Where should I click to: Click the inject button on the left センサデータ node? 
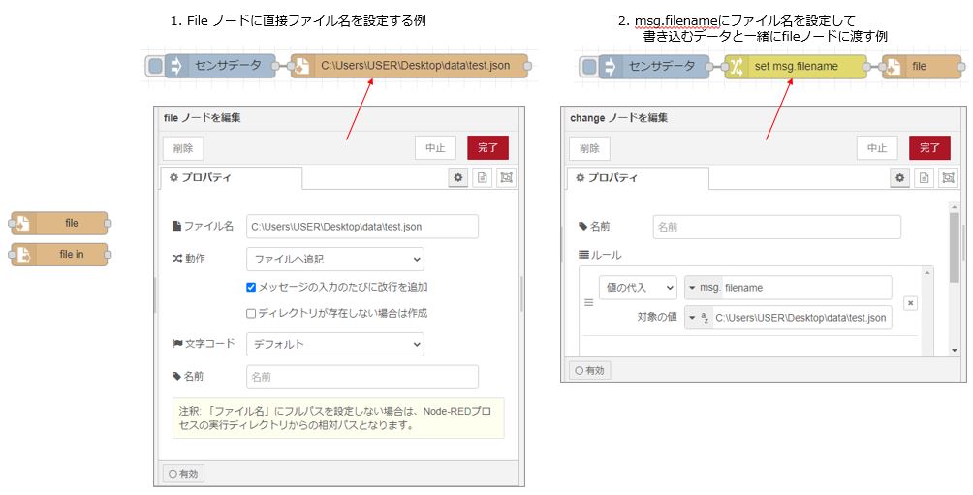pyautogui.click(x=155, y=66)
